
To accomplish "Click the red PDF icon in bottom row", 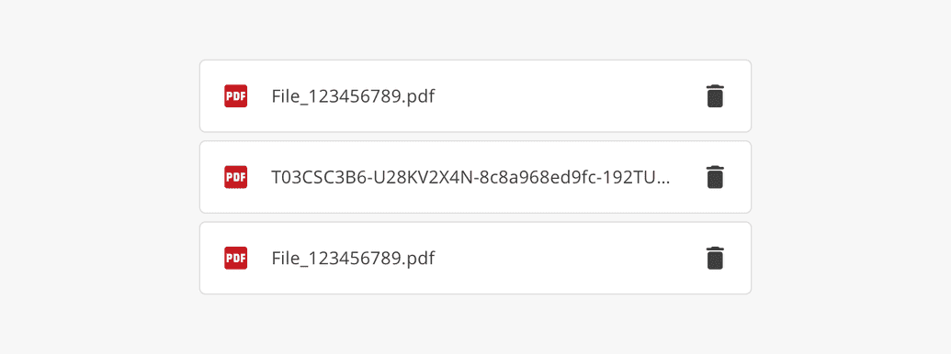I will coord(235,259).
